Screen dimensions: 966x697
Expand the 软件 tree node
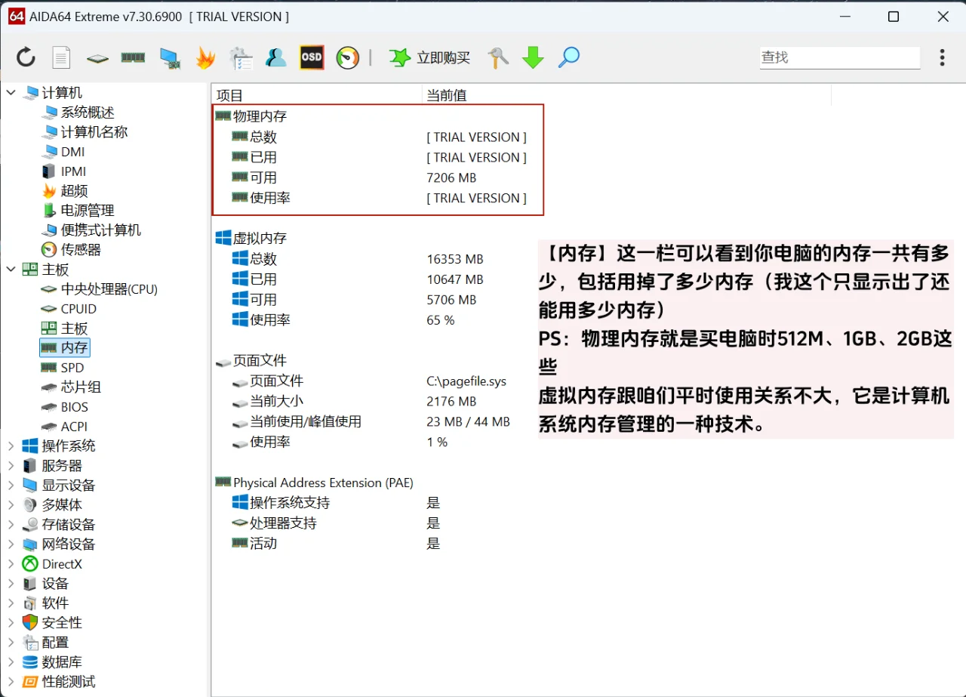pos(11,603)
